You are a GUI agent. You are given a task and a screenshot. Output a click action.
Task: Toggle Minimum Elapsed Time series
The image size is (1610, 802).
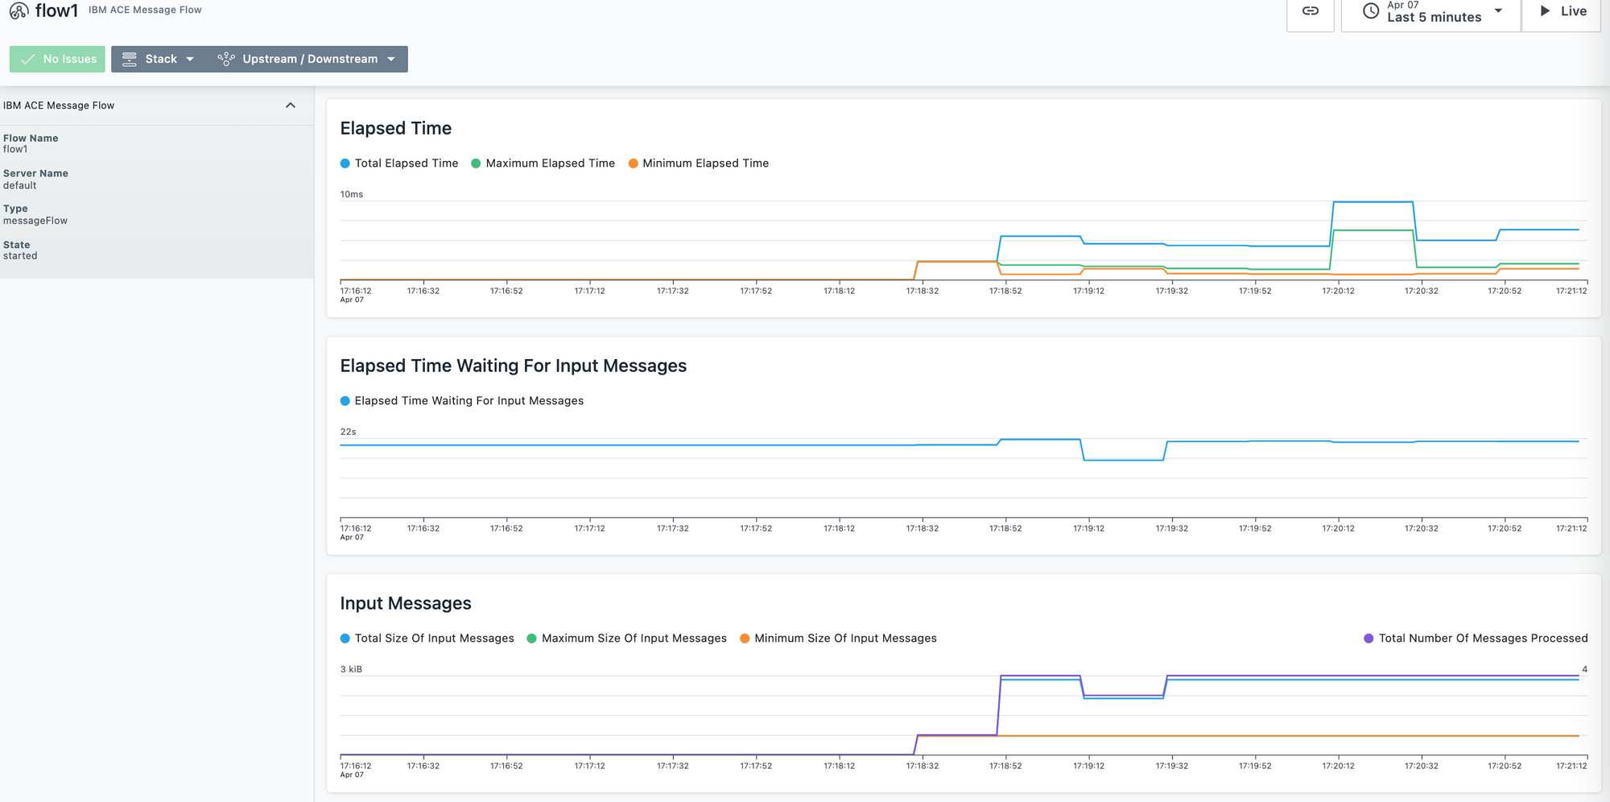point(699,163)
